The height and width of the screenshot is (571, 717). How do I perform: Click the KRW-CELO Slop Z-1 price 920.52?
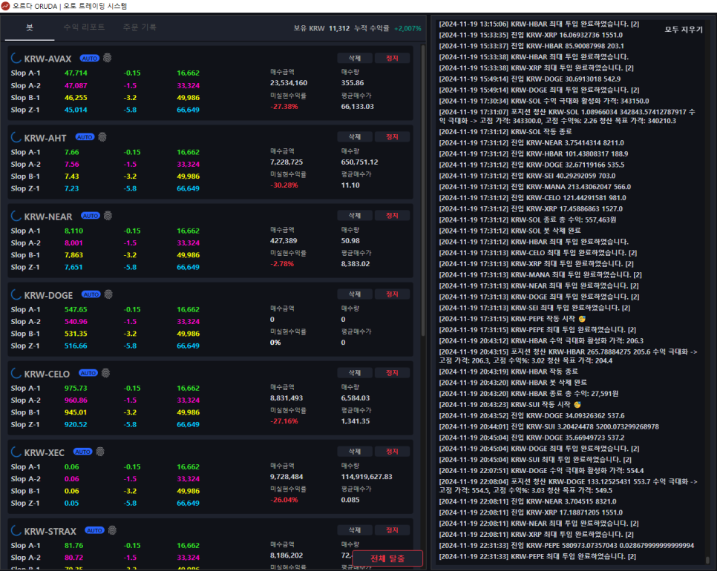click(x=76, y=424)
